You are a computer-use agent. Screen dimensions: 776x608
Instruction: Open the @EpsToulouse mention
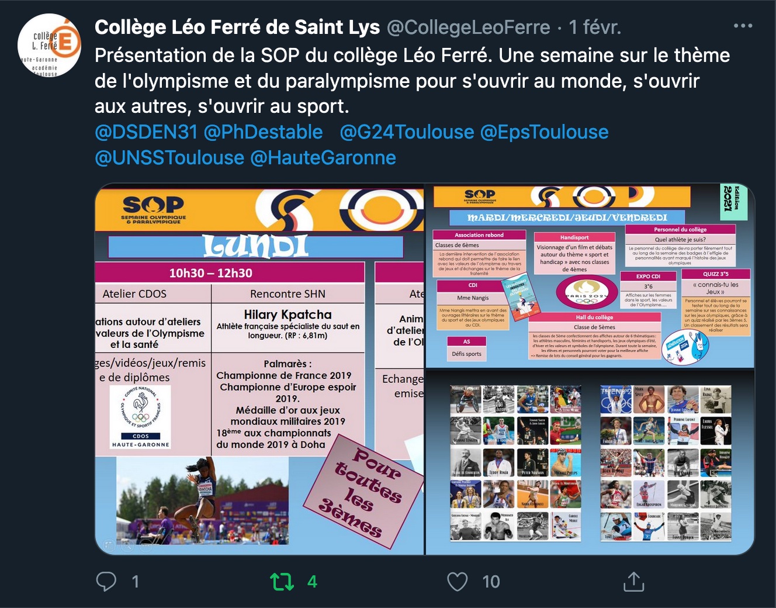point(544,132)
